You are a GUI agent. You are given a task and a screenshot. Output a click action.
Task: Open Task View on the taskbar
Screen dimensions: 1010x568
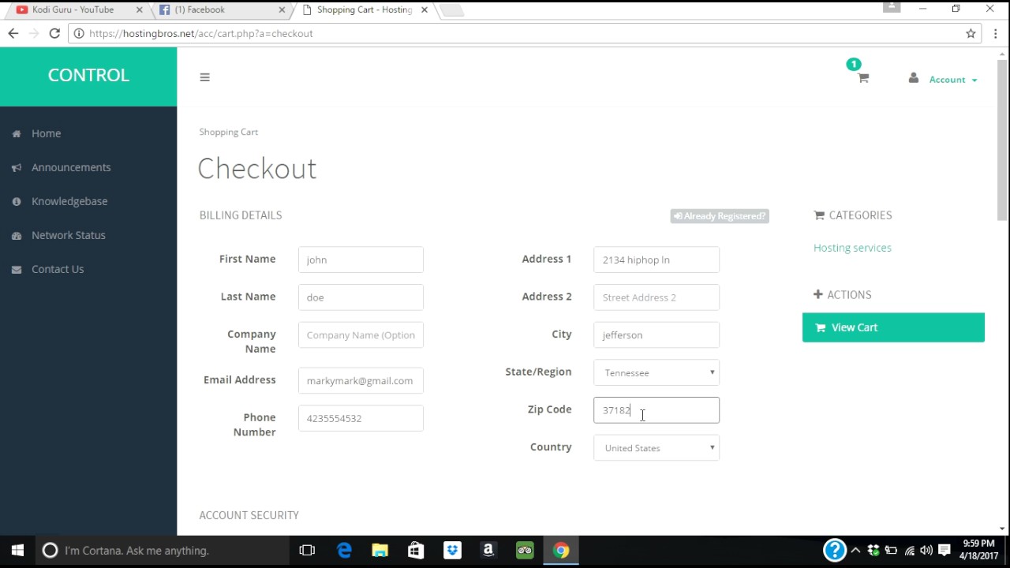click(x=307, y=551)
